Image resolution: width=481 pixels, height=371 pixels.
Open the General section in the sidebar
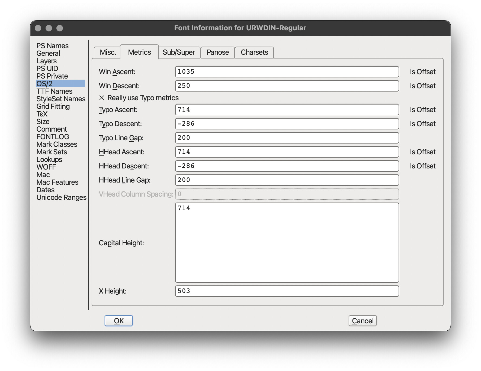[x=48, y=53]
